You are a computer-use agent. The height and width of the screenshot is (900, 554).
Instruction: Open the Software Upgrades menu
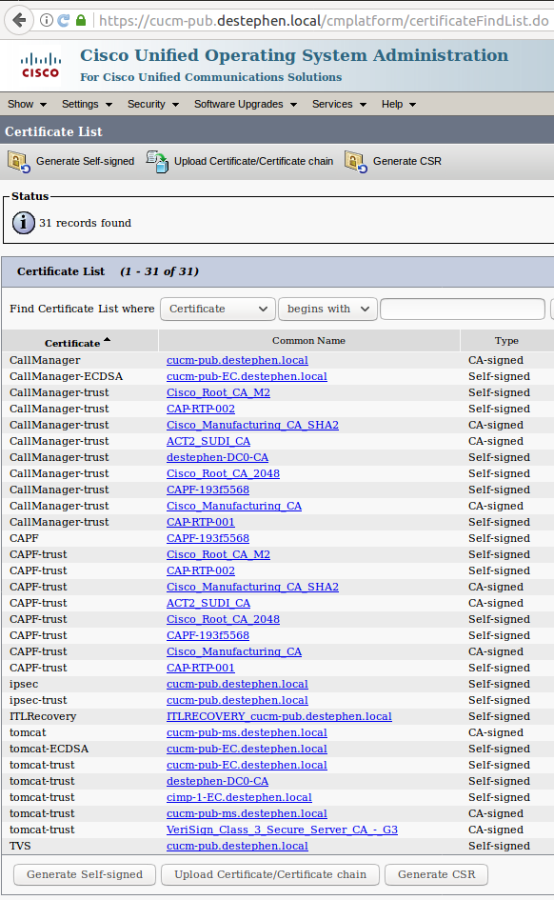[246, 104]
